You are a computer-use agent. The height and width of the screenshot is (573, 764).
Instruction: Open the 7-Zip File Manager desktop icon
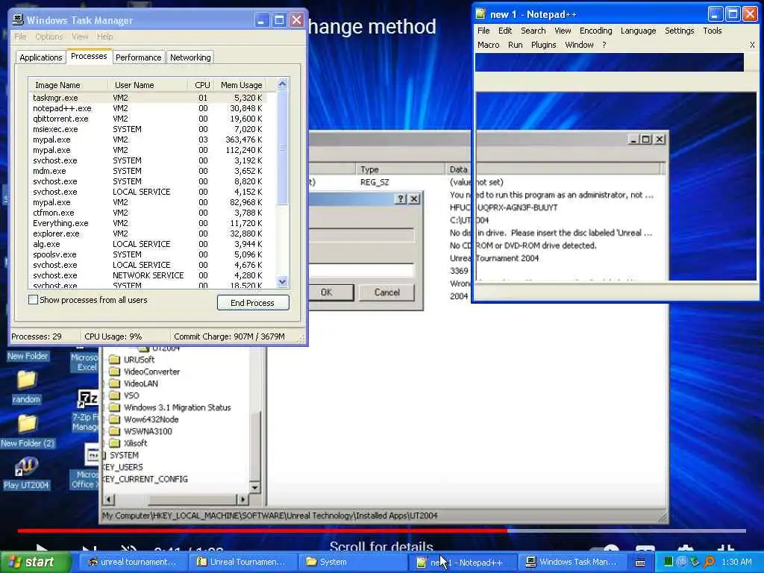coord(86,410)
